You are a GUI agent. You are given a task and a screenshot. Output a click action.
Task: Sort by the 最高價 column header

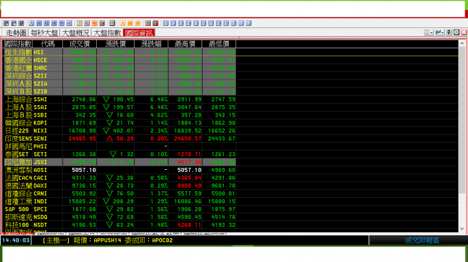pyautogui.click(x=185, y=43)
